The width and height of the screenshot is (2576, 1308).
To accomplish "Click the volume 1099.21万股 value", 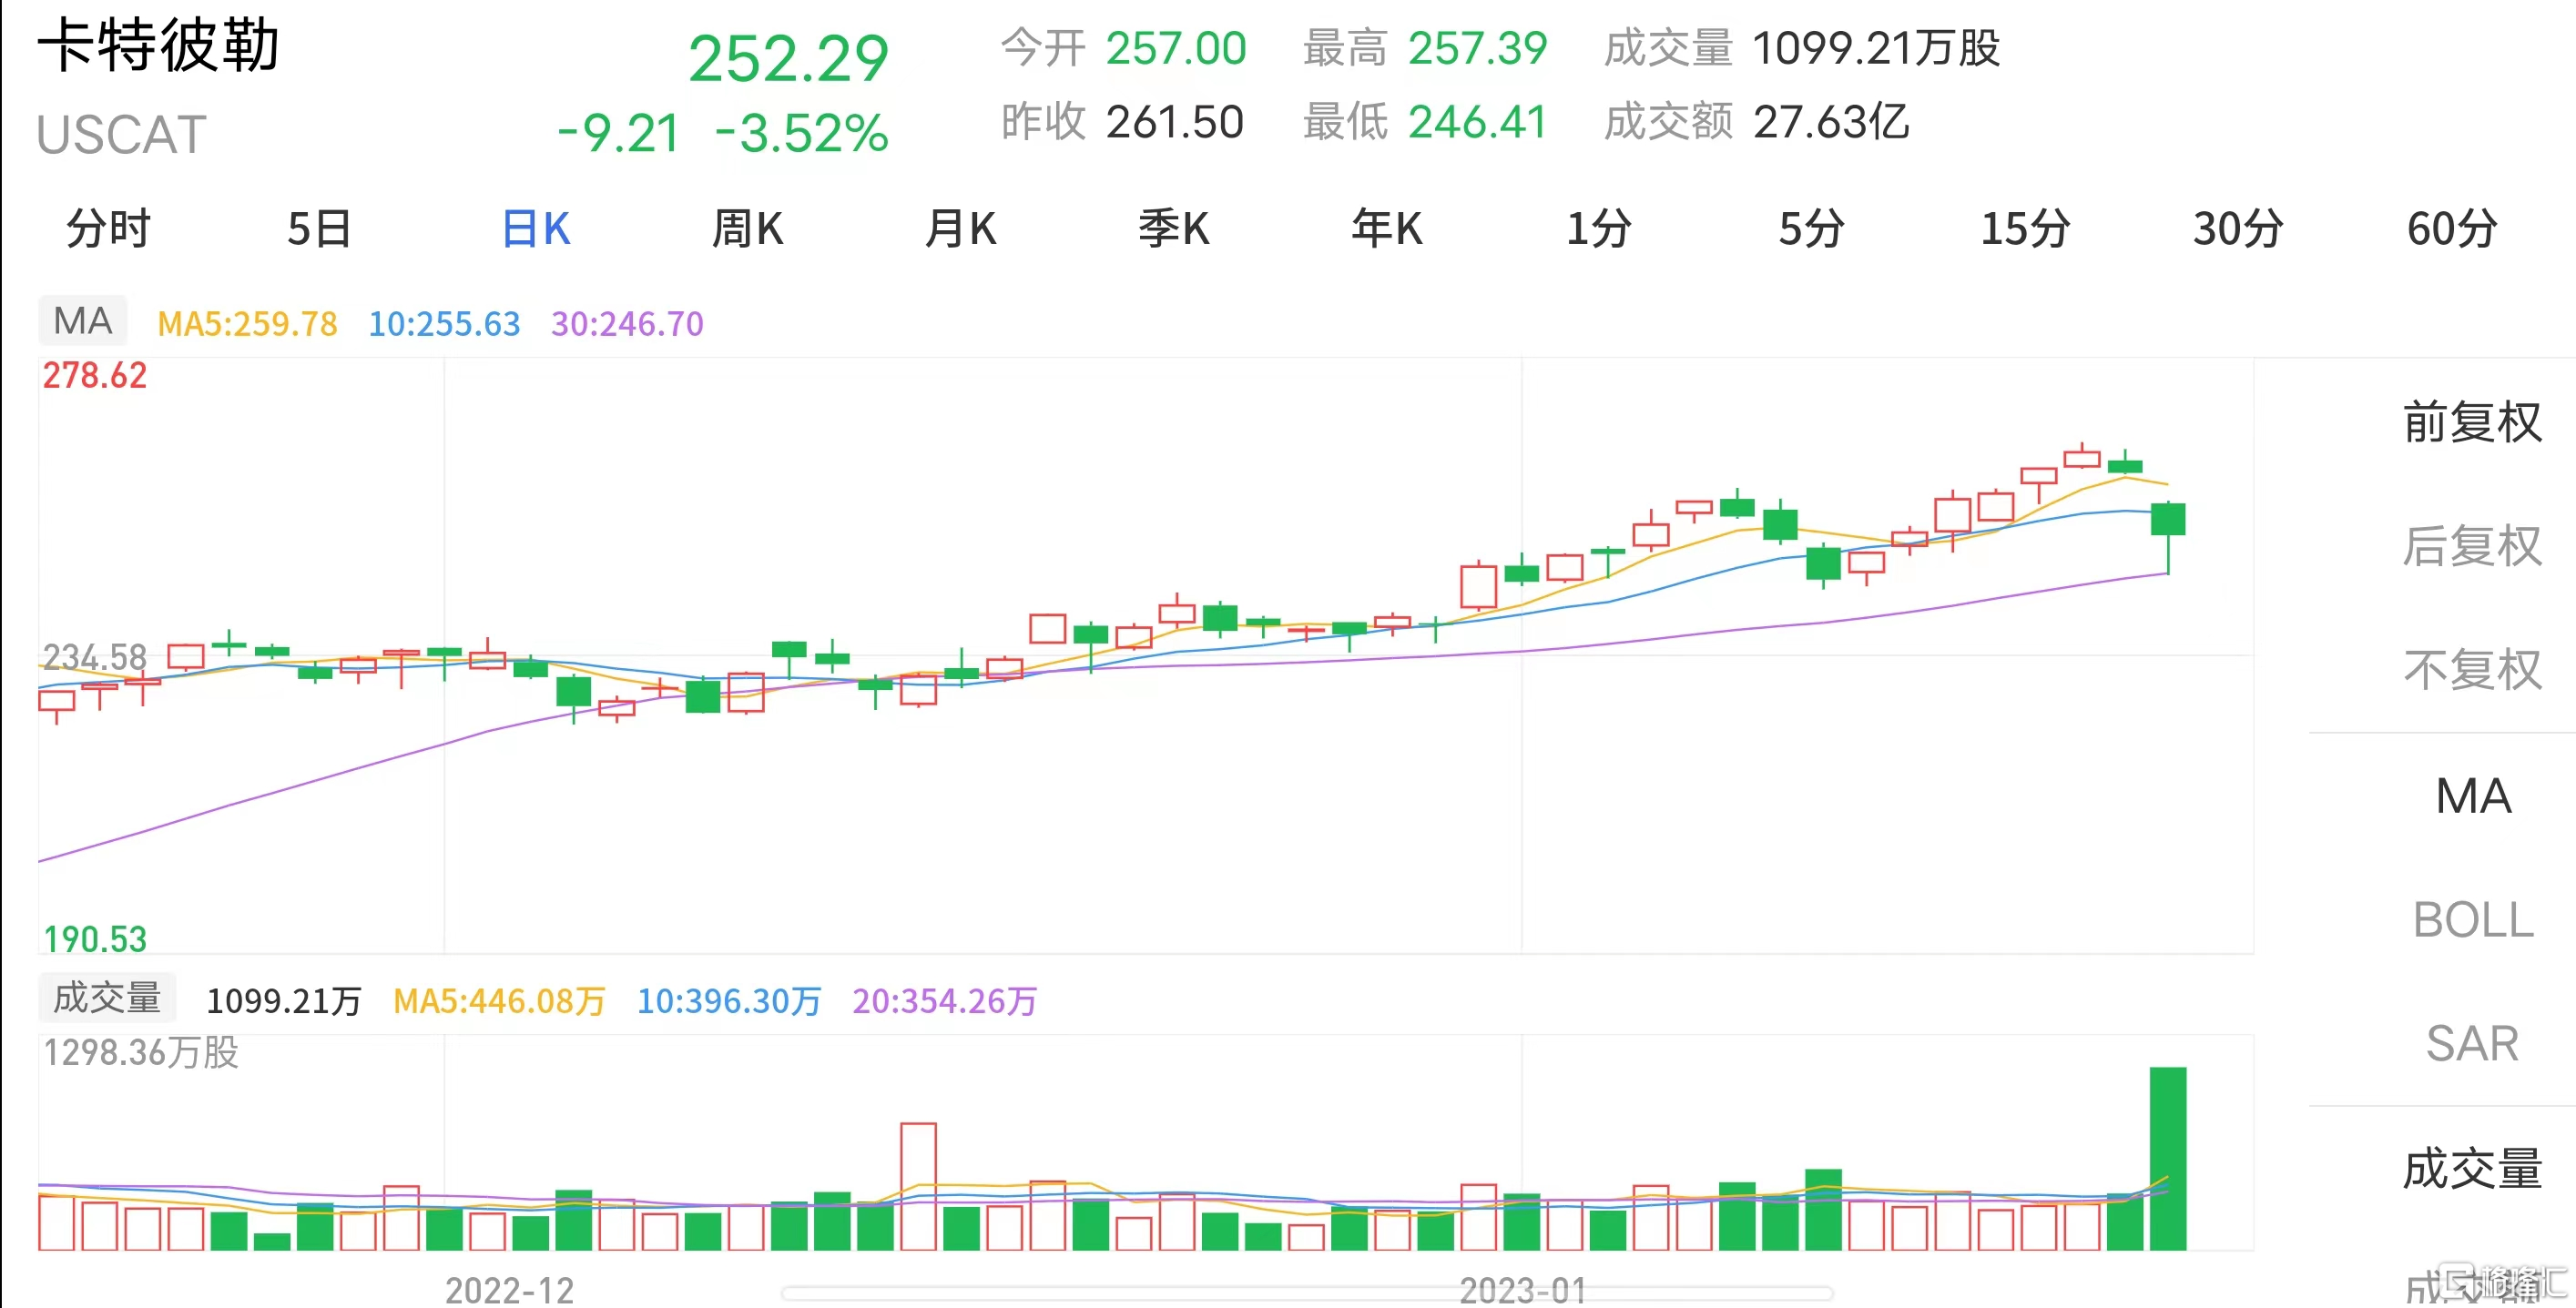I will (1876, 48).
